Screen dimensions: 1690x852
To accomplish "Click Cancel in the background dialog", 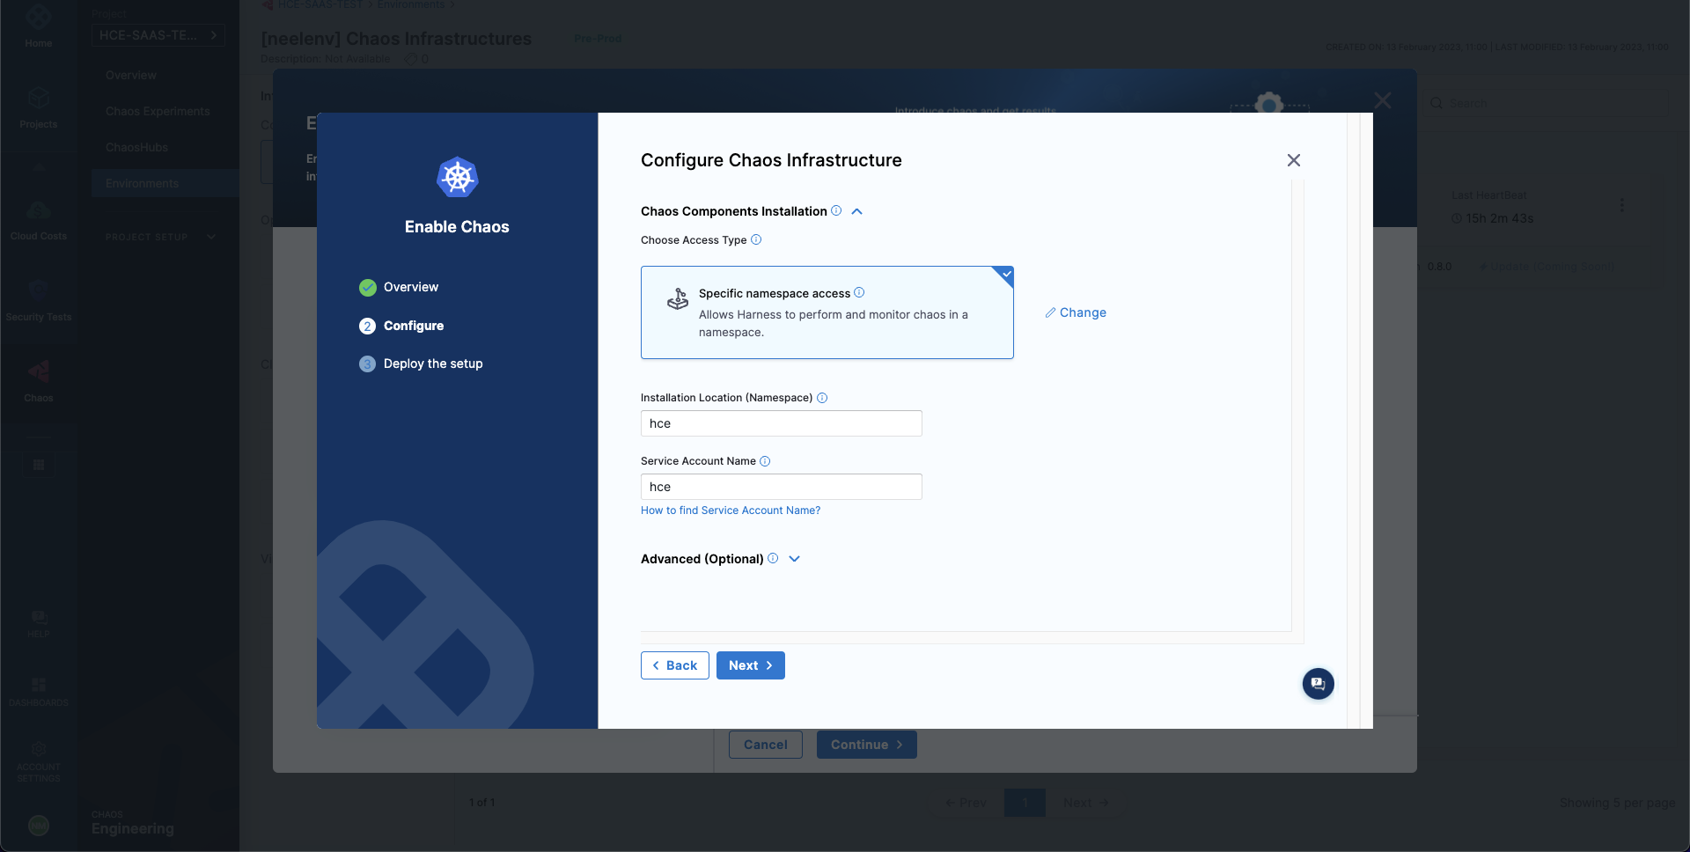I will coord(765,745).
